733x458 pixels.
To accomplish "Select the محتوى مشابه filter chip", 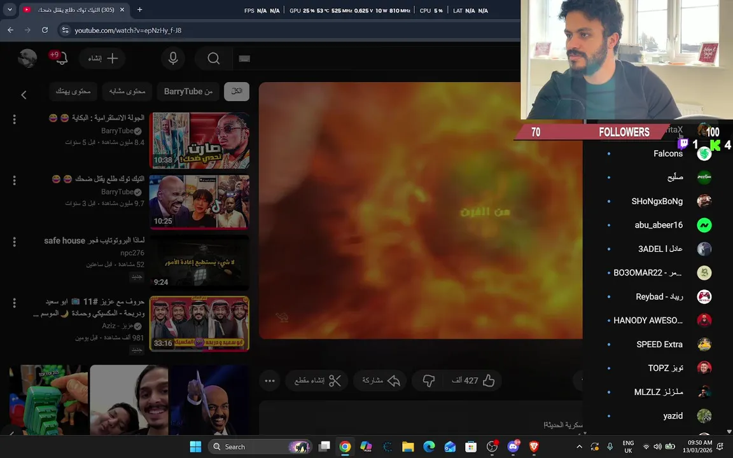I will [127, 91].
